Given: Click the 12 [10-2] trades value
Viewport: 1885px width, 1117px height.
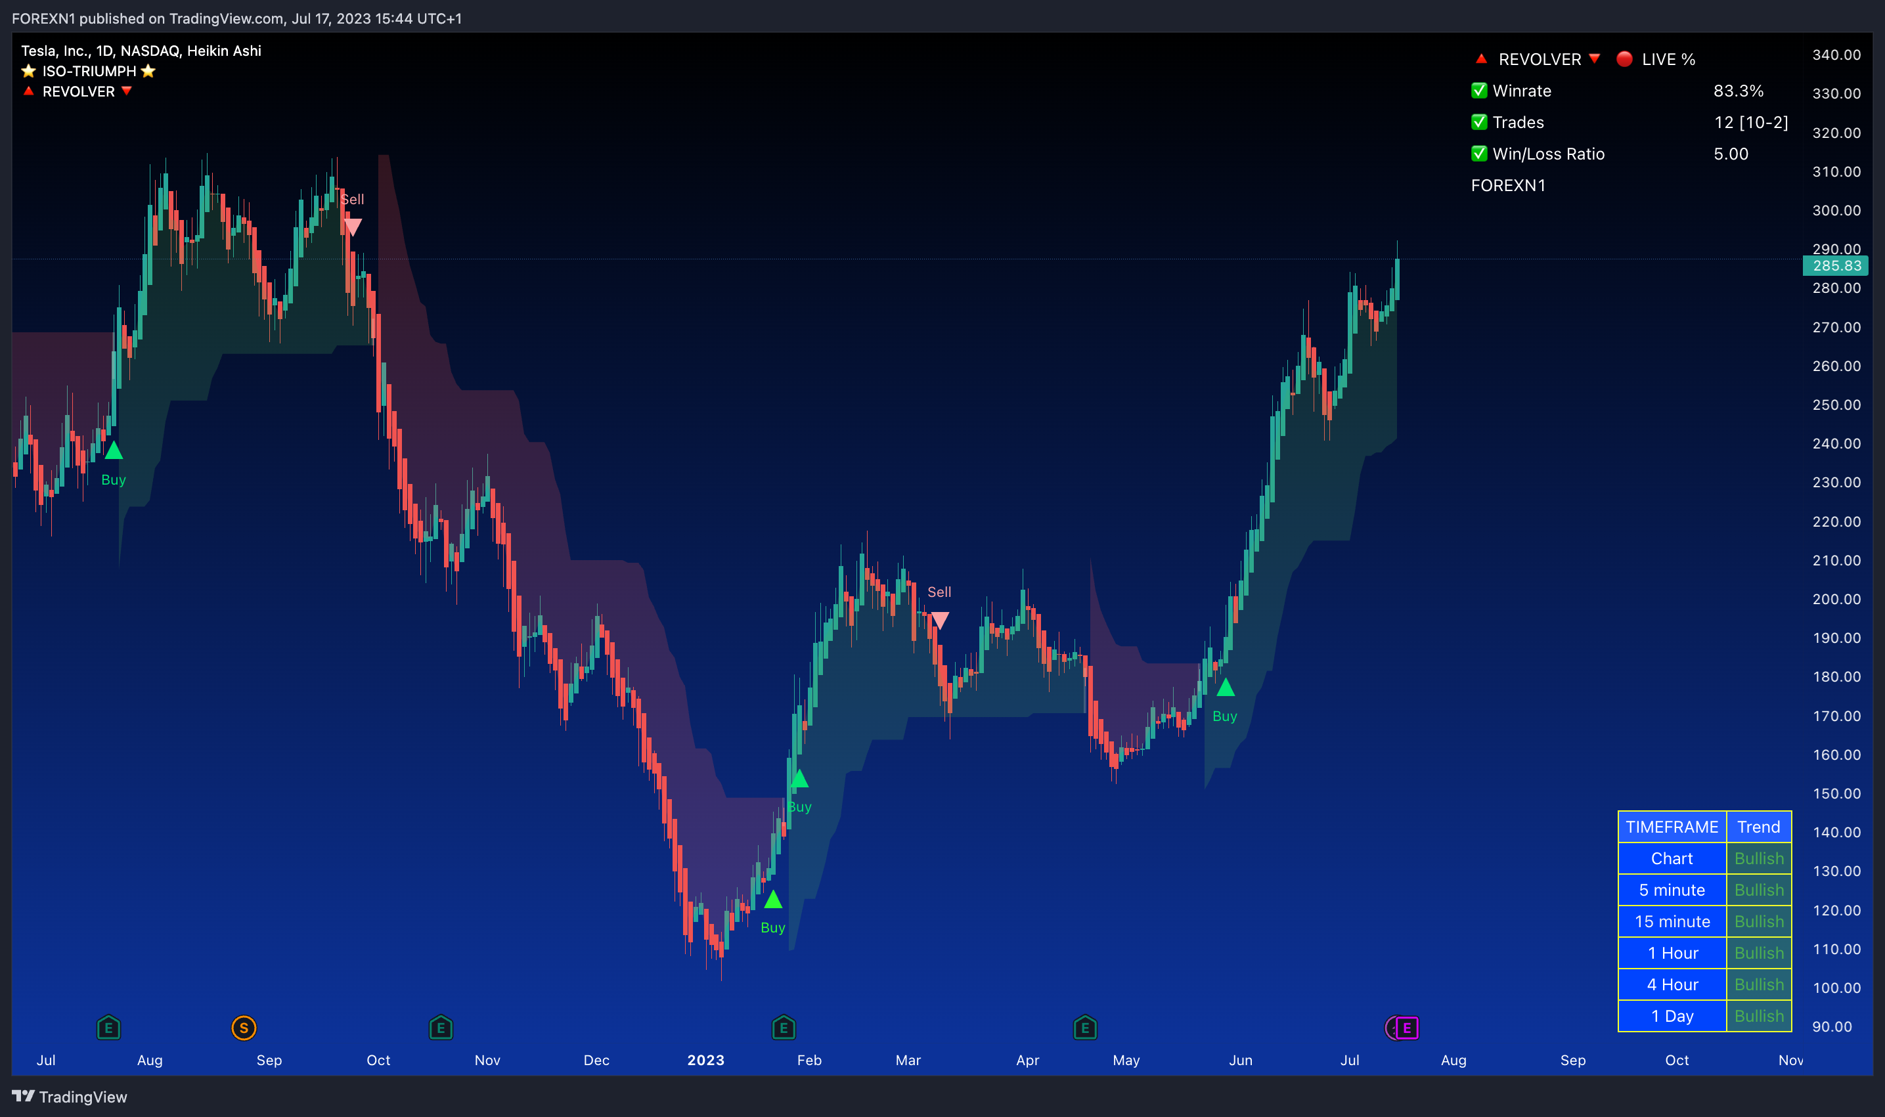Looking at the screenshot, I should [1751, 122].
